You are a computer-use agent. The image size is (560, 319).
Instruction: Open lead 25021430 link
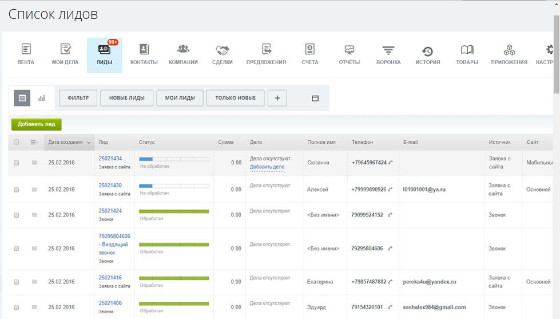click(x=110, y=185)
